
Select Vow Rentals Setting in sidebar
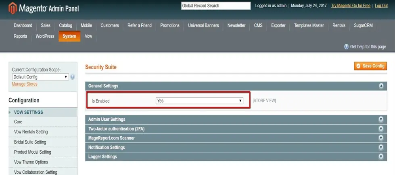(43, 132)
